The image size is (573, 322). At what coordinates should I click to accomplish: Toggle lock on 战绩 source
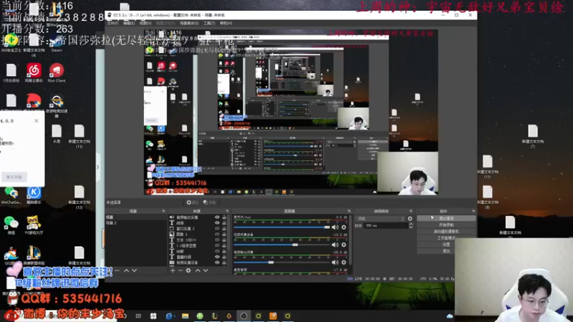click(224, 223)
